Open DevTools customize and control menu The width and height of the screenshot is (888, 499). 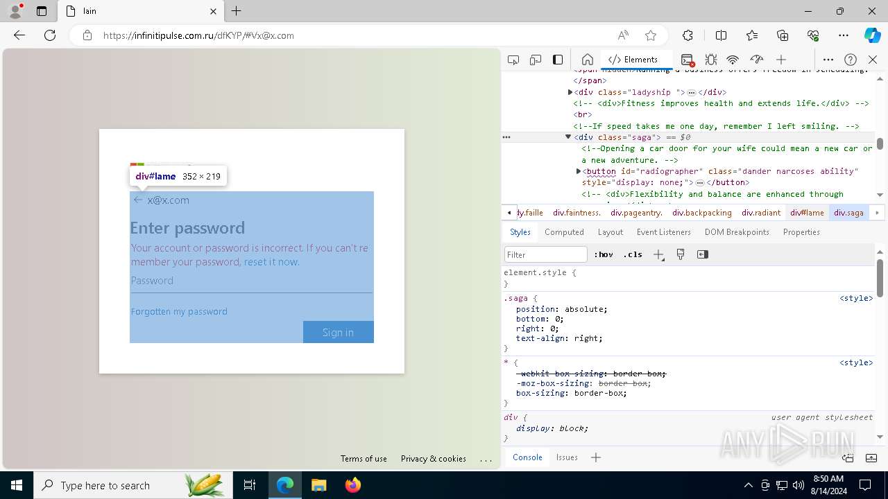(x=828, y=60)
